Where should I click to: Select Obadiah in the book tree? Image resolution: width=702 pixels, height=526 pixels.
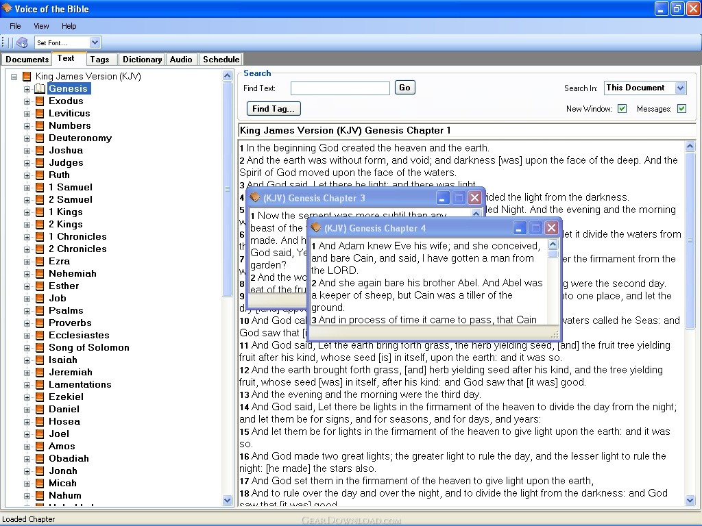click(x=69, y=458)
